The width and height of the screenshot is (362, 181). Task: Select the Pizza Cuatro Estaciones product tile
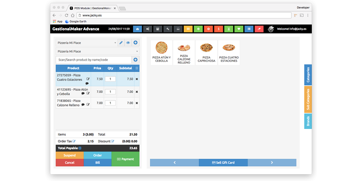pyautogui.click(x=229, y=52)
